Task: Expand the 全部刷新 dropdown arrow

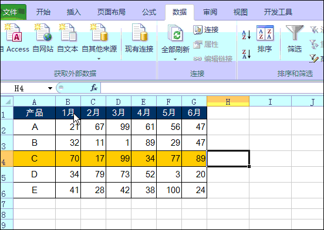Action: (x=176, y=59)
